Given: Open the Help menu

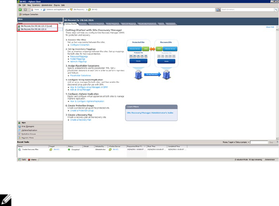Looking at the screenshot, I should [x=63, y=5].
